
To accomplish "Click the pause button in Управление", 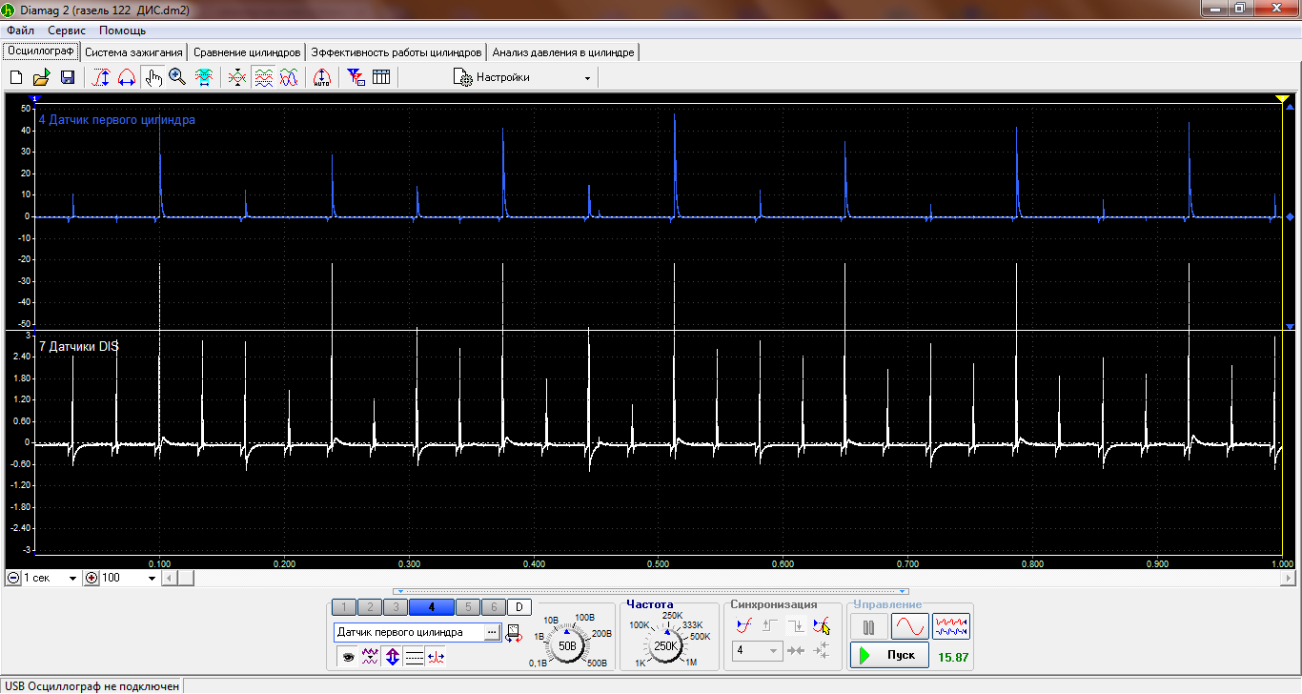I will pyautogui.click(x=868, y=626).
